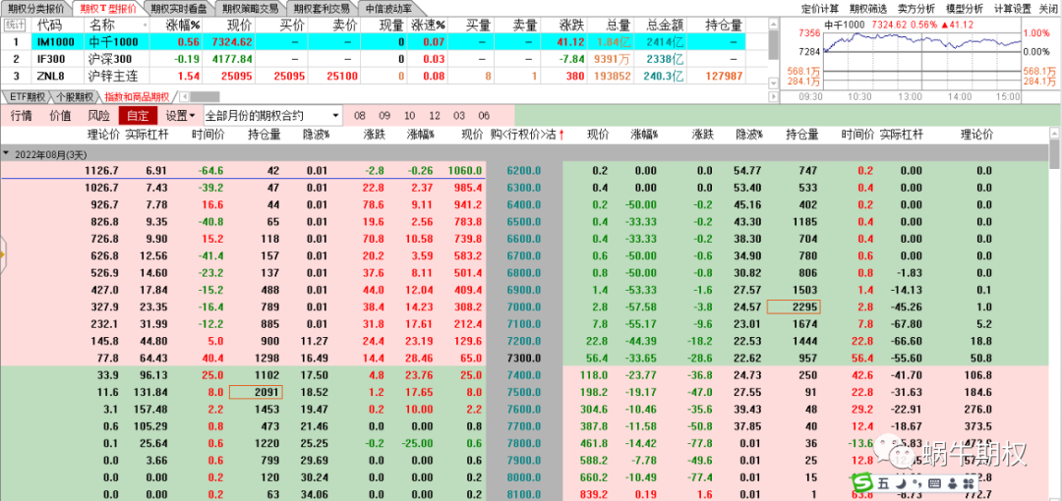Open the 全部月份的期权合约 combo box

(271, 115)
